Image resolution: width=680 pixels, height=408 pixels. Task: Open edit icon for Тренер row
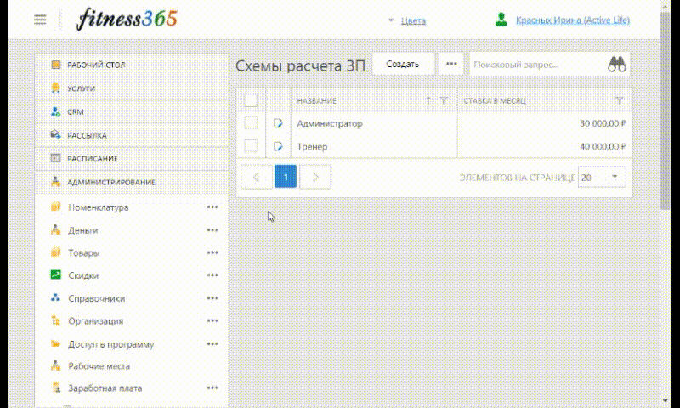point(278,146)
